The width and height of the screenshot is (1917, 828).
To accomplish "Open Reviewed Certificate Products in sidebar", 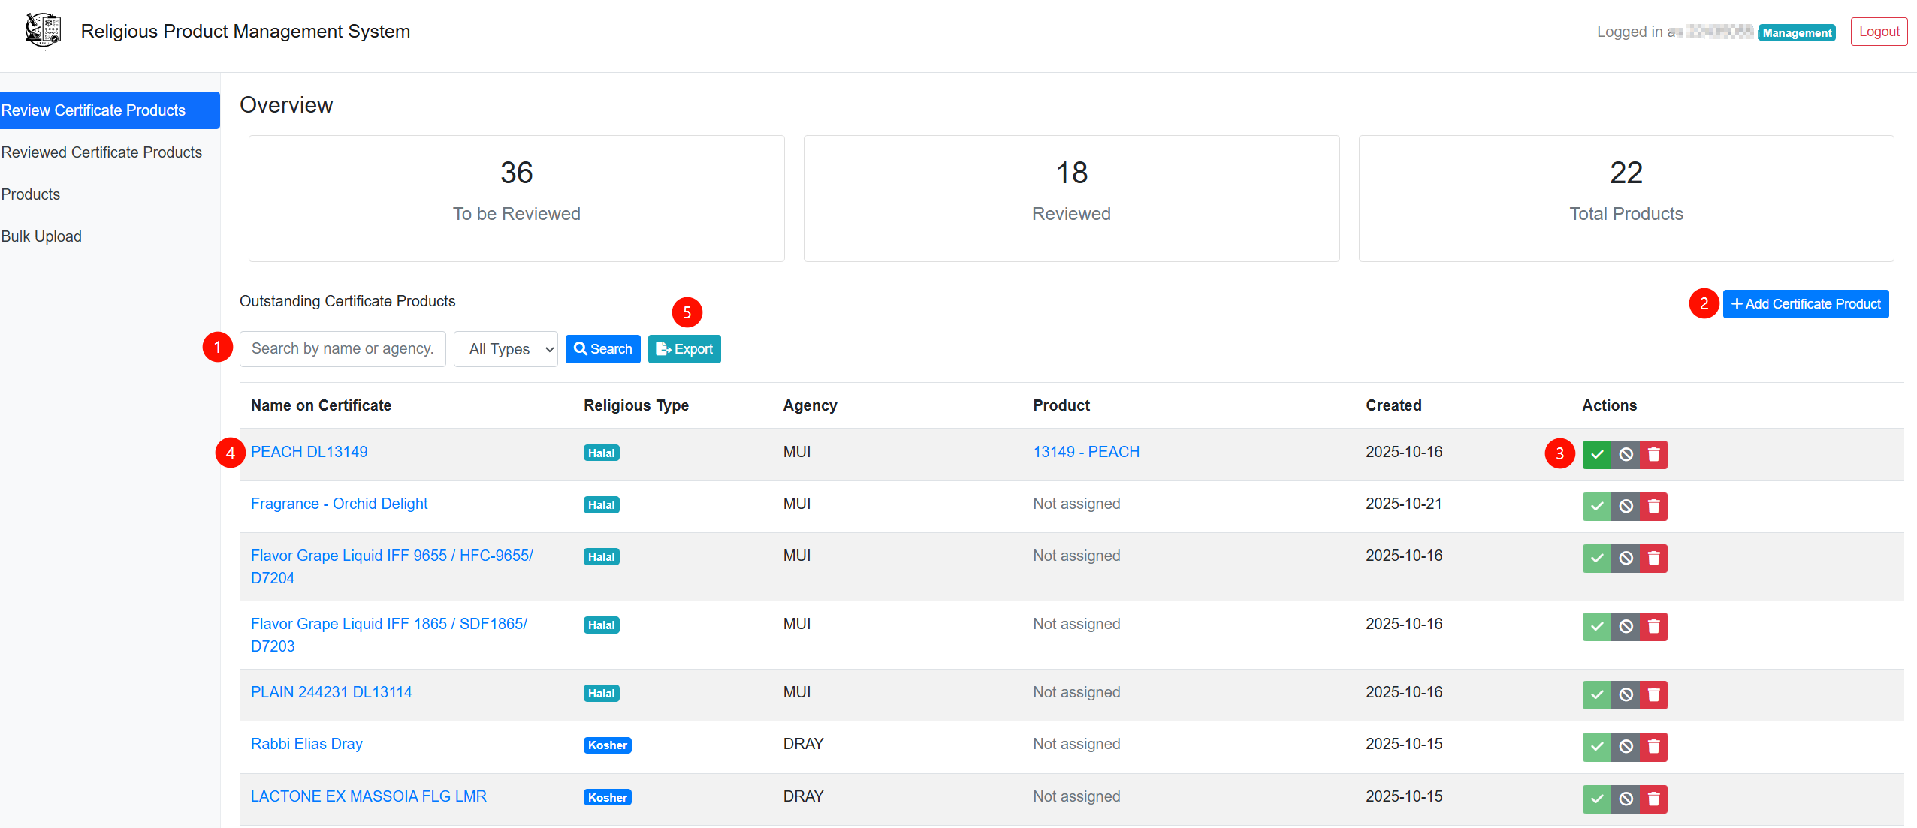I will 101,152.
